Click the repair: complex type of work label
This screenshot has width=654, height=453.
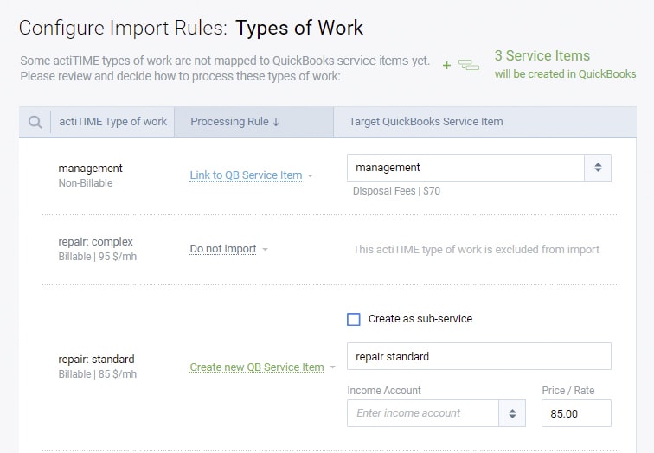coord(95,242)
